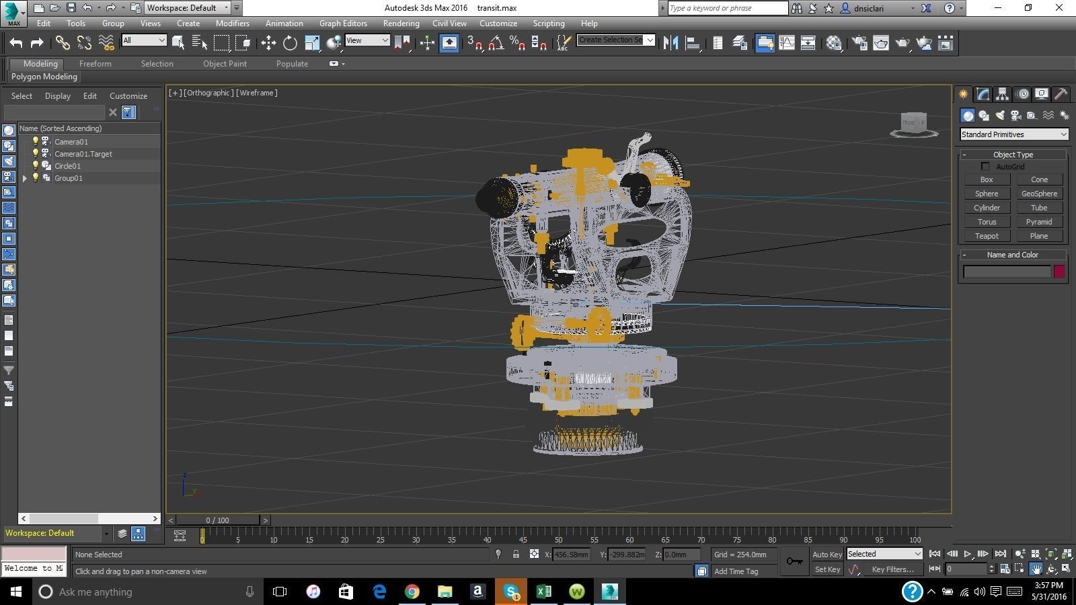Toggle Angle Snap
The width and height of the screenshot is (1076, 605).
[x=496, y=43]
